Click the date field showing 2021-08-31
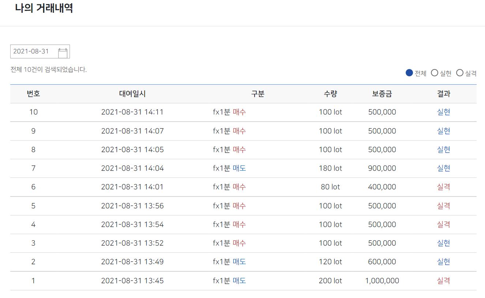The width and height of the screenshot is (485, 298). tap(40, 51)
